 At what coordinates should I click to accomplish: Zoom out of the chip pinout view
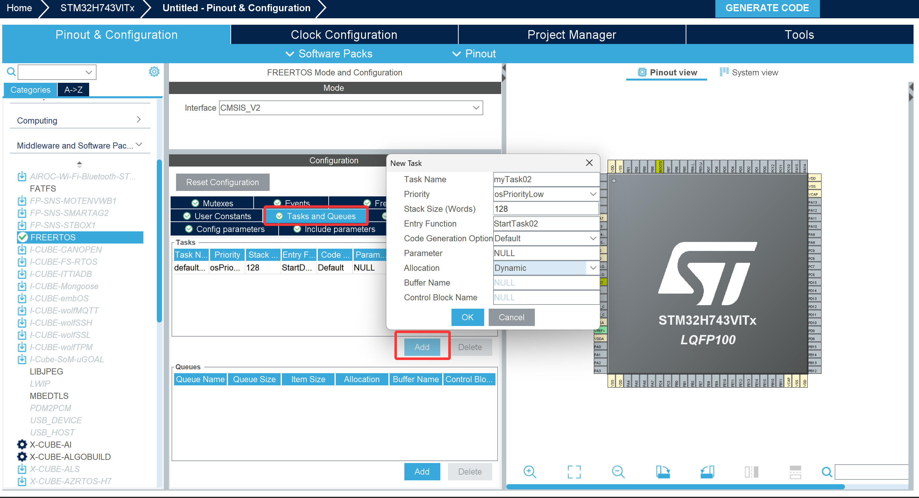point(618,472)
